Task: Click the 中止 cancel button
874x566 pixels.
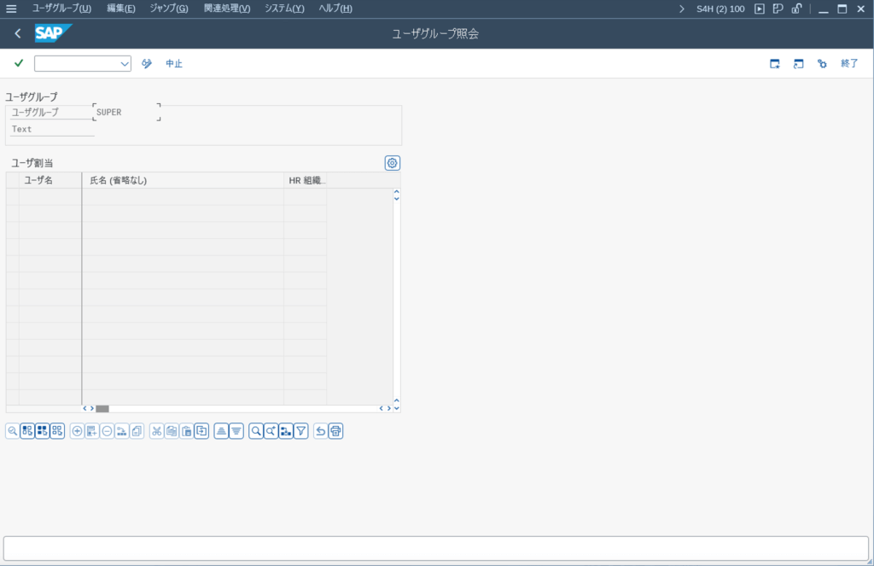Action: (x=174, y=63)
